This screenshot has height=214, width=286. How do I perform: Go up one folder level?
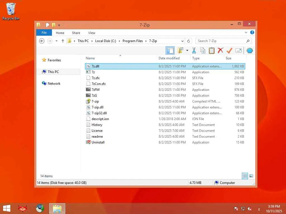tap(63, 41)
